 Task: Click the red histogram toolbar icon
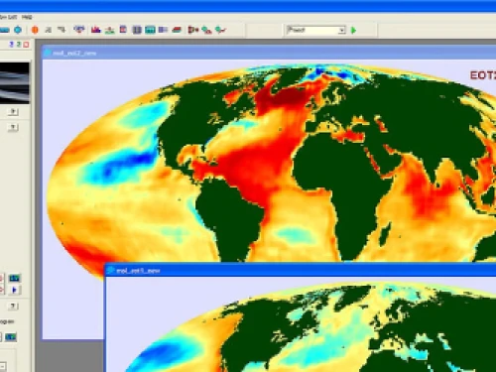(x=96, y=30)
